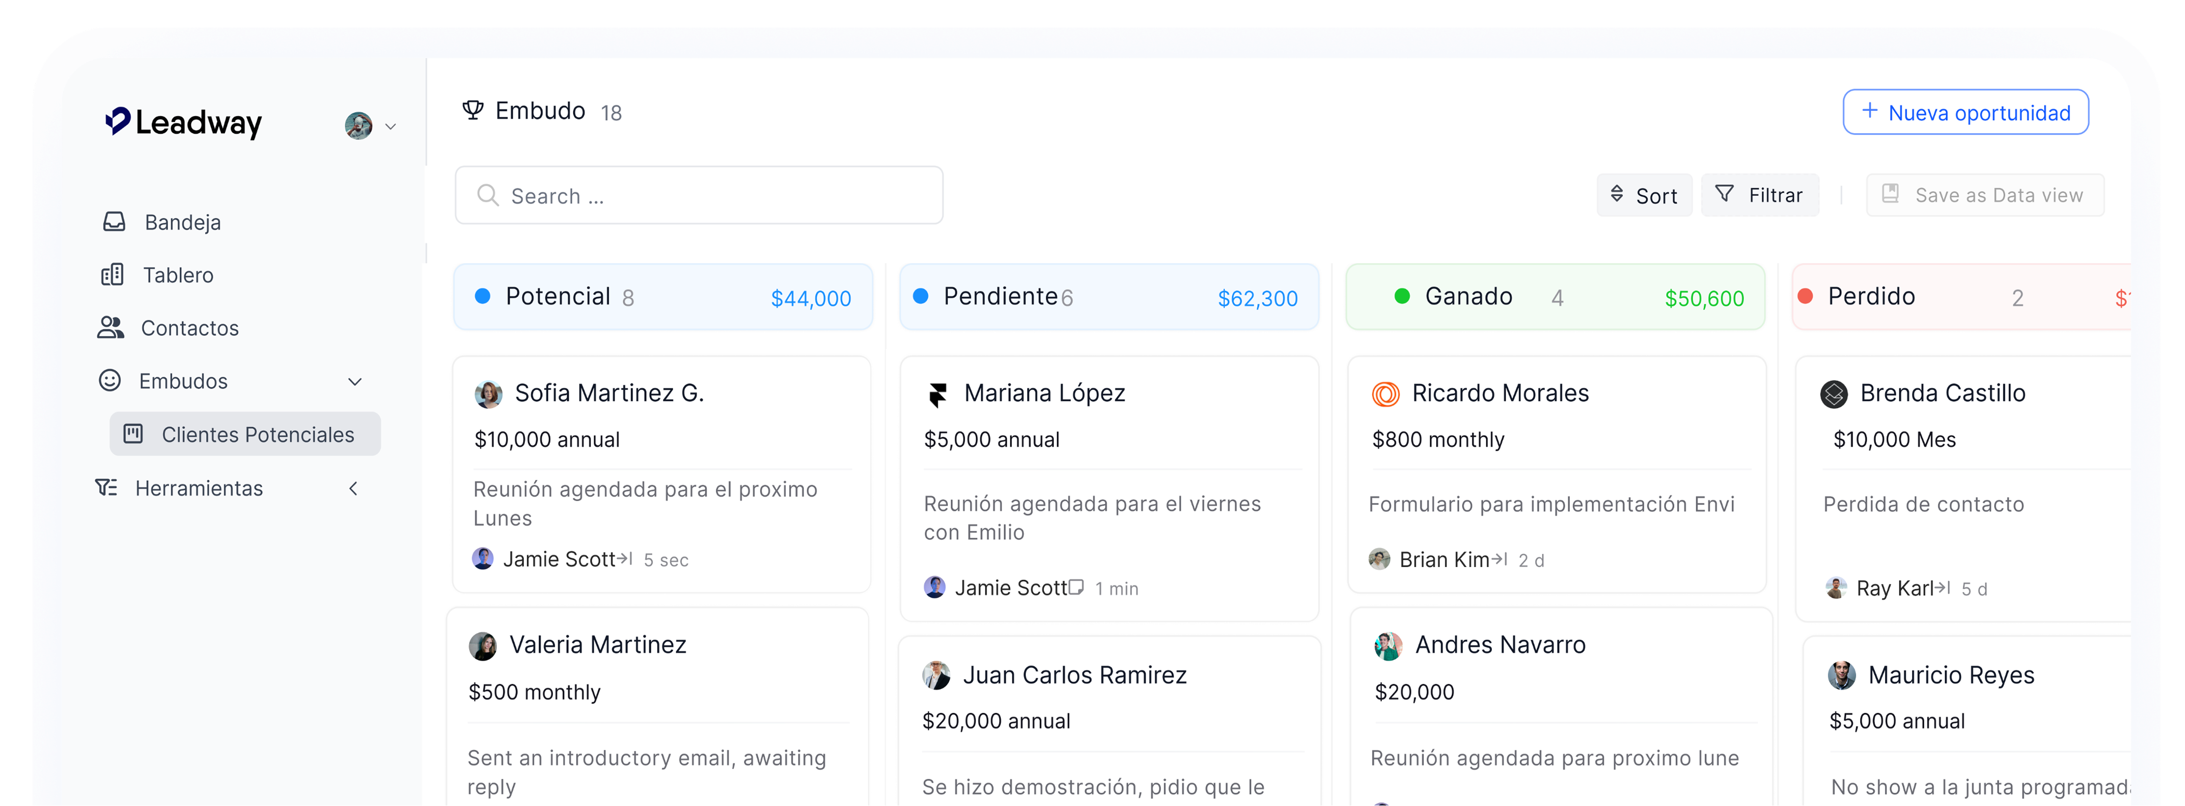Click the funnel filter icon
The width and height of the screenshot is (2185, 806).
point(1724,194)
